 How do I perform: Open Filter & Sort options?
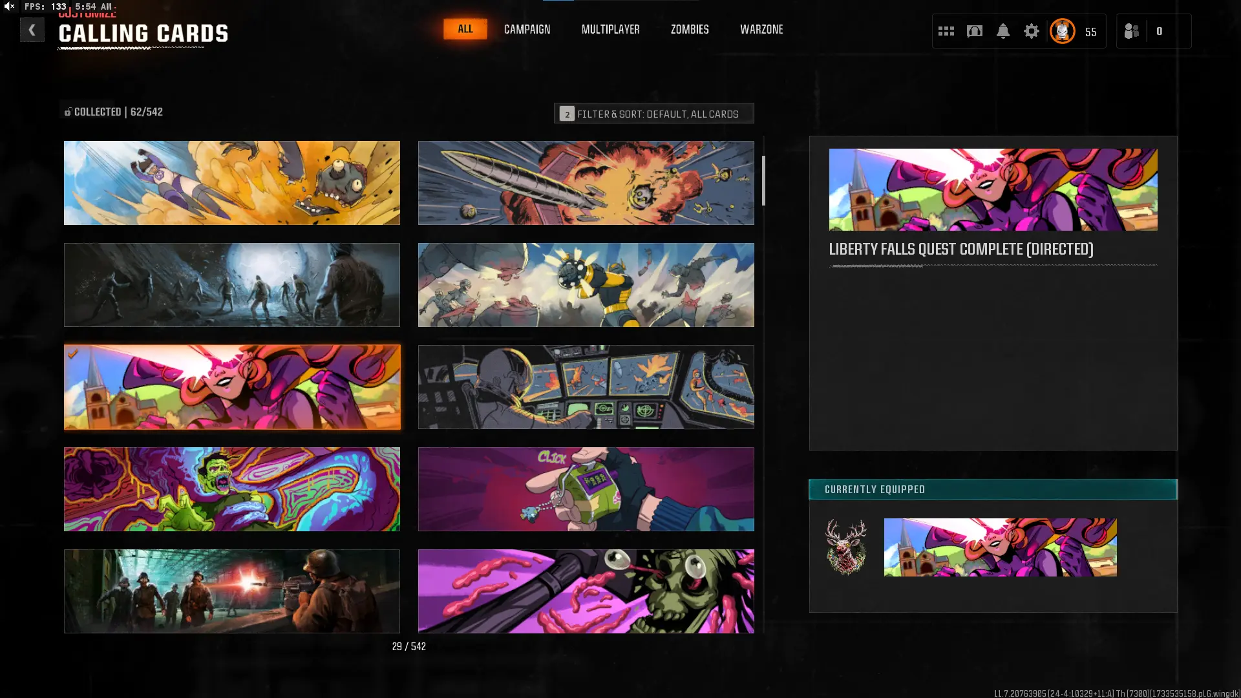[x=653, y=114]
